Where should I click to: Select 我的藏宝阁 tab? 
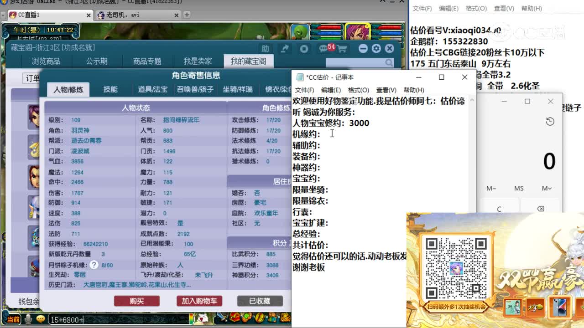[248, 61]
